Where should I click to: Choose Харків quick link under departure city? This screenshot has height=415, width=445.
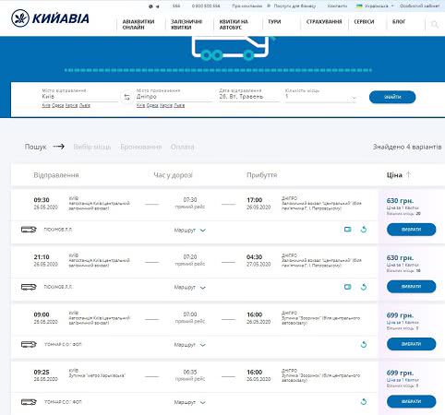71,105
